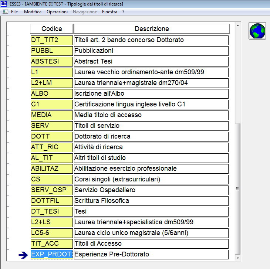This screenshot has height=269, width=270.
Task: Click description 'Esperienze Pre-Dottorato'
Action: coord(151,254)
